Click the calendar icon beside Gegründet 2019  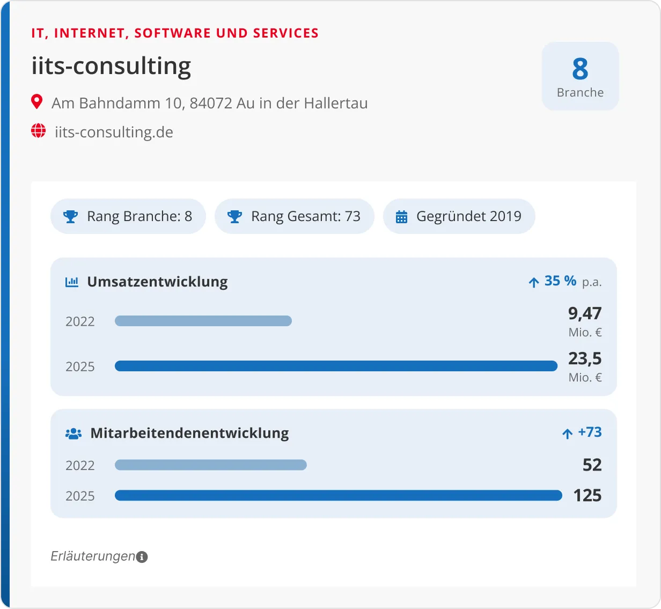[402, 217]
